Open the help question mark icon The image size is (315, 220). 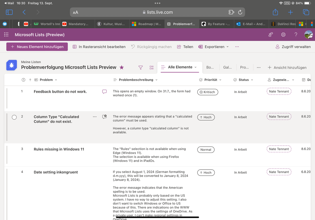[x=296, y=35]
